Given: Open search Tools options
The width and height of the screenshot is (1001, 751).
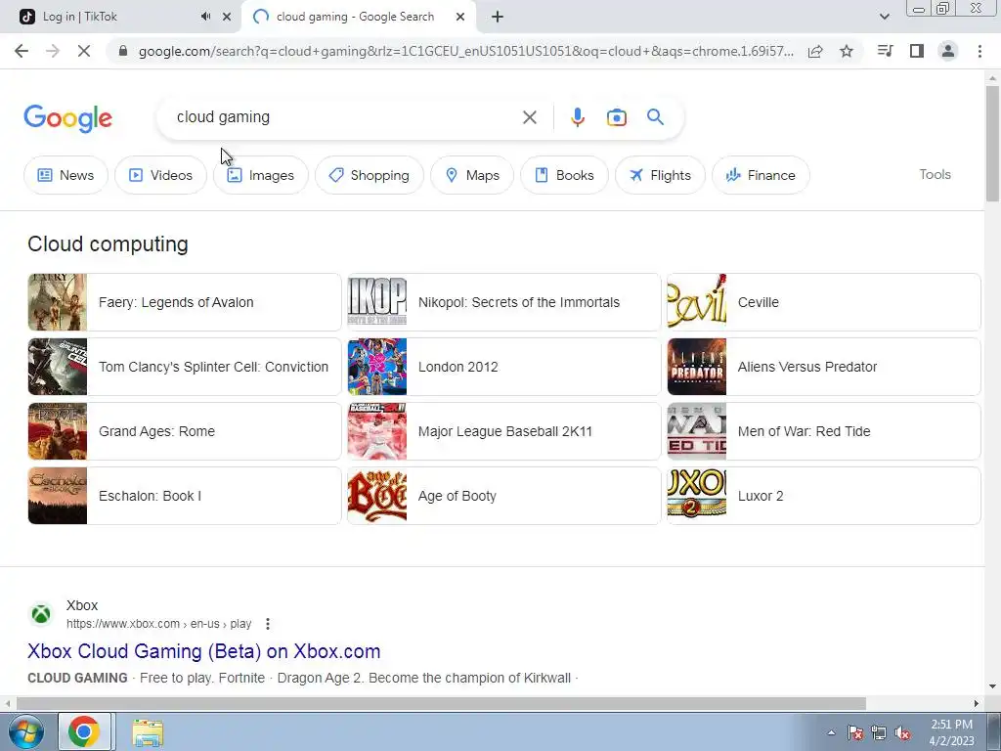Looking at the screenshot, I should click(x=935, y=174).
